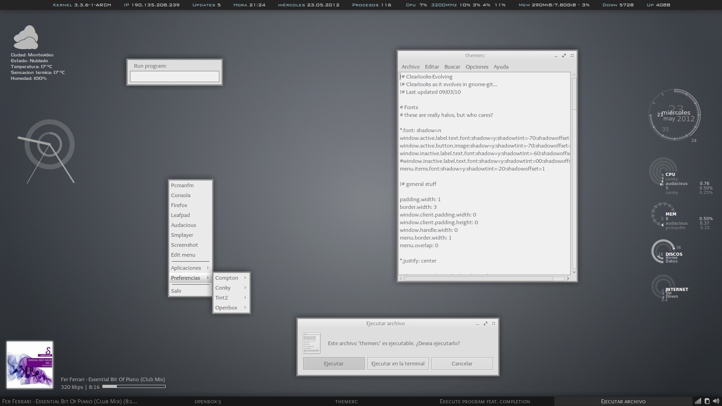Open the Archivo menu in Leafpad
This screenshot has height=406, width=722.
pyautogui.click(x=410, y=67)
